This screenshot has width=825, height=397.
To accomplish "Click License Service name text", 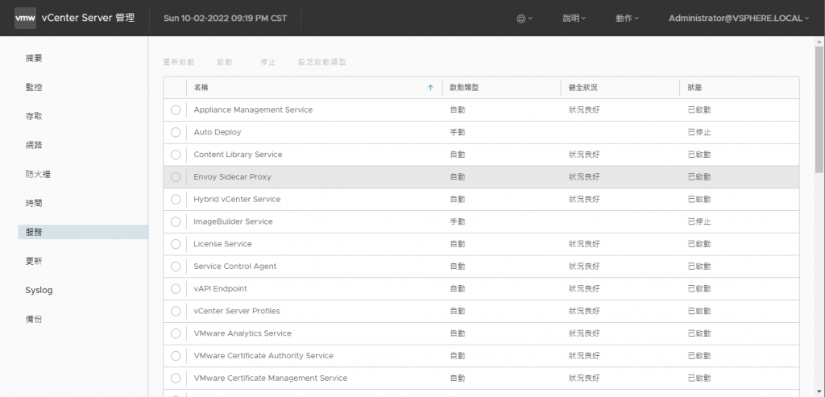I will click(222, 244).
